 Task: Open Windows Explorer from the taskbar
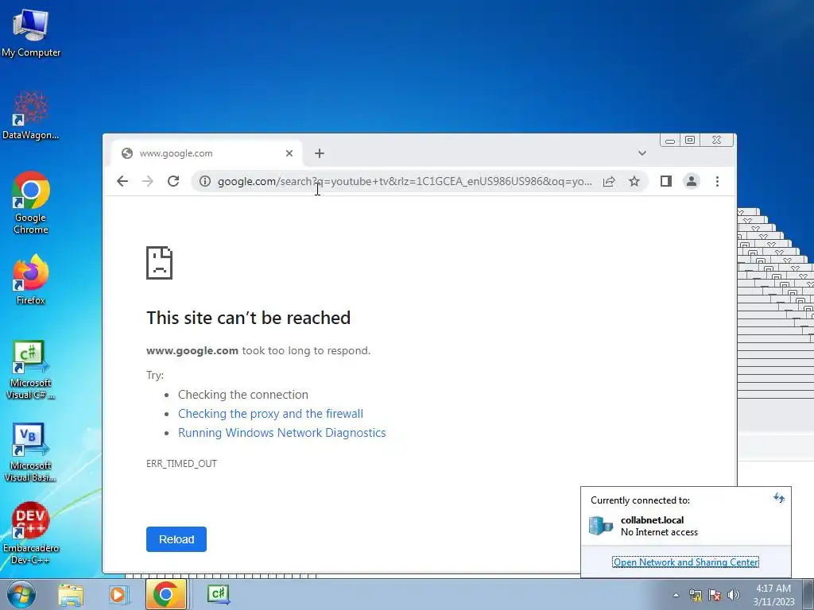point(71,594)
